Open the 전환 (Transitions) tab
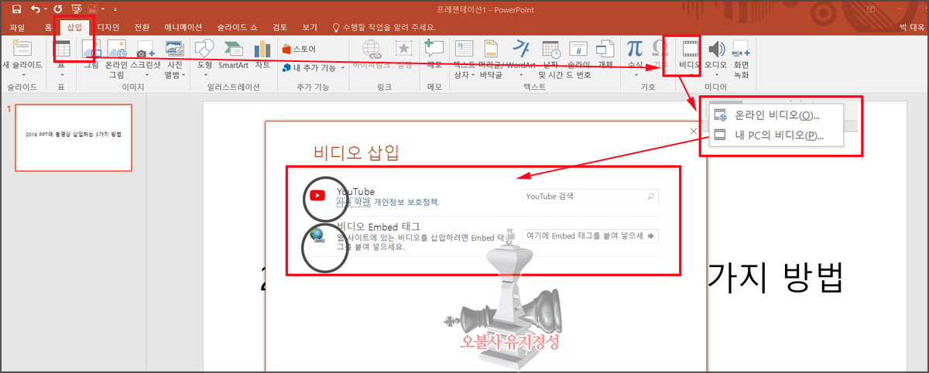Image resolution: width=929 pixels, height=373 pixels. point(142,27)
